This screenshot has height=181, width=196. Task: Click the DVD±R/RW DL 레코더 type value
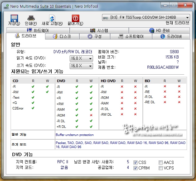coord(73,52)
